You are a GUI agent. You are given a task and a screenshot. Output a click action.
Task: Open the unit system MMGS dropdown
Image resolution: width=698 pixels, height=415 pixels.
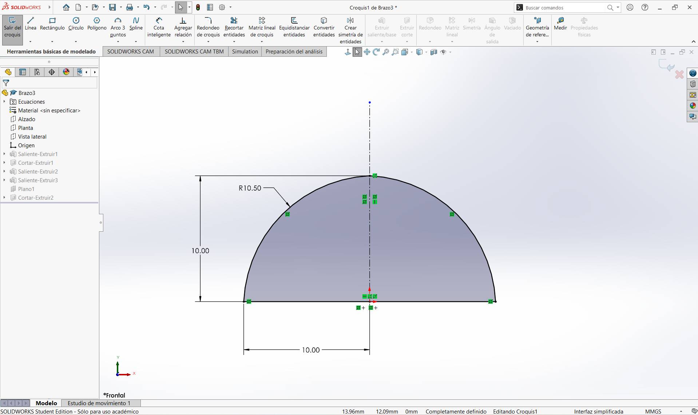click(x=681, y=411)
